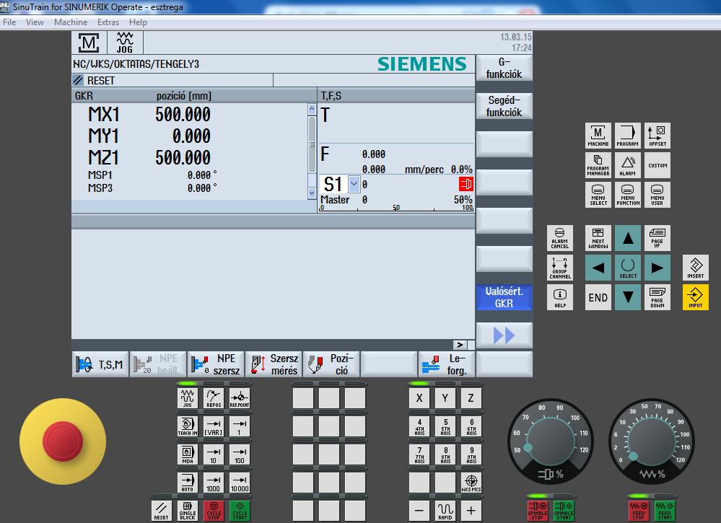Click the G-funkciók softkey

(504, 68)
